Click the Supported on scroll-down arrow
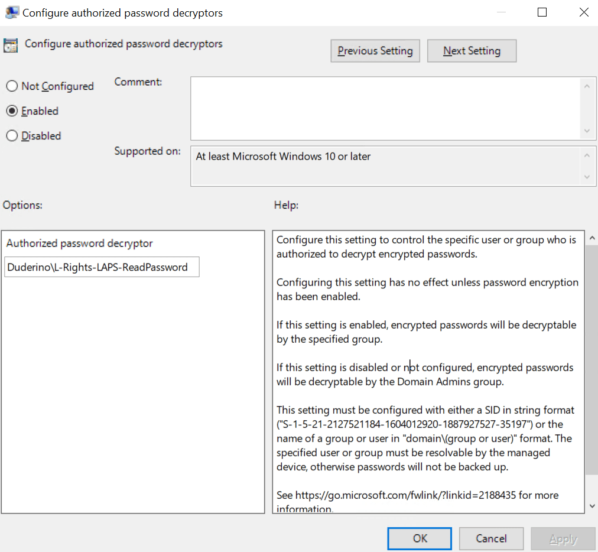This screenshot has width=598, height=552. pos(587,177)
